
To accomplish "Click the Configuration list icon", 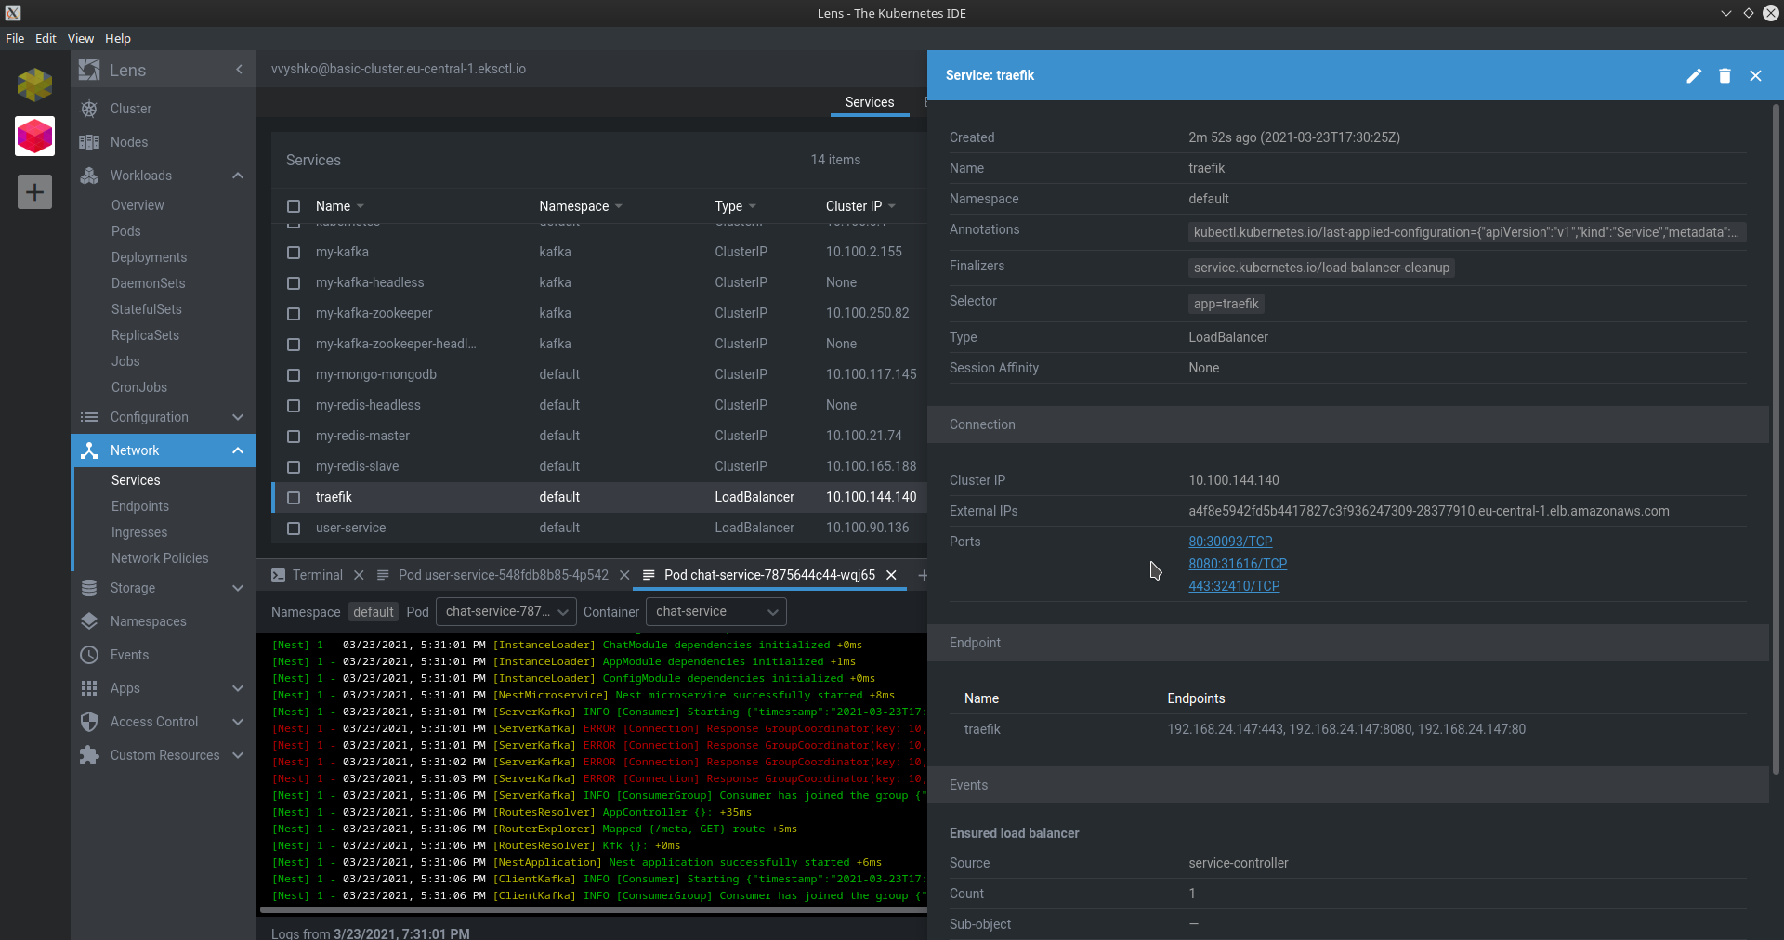I will click(x=89, y=417).
